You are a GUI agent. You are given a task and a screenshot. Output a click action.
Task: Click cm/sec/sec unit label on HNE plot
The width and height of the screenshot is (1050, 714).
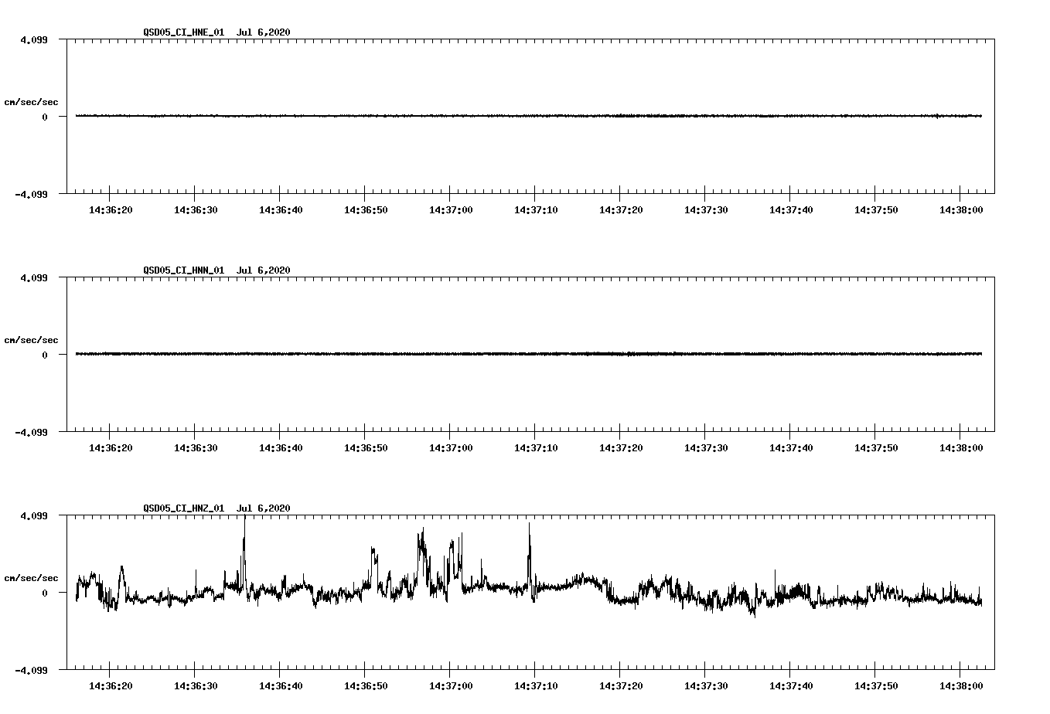[x=31, y=103]
